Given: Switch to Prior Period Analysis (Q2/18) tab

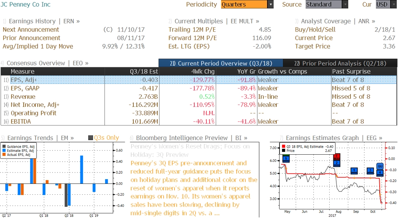Looking at the screenshot, I should 340,63.
